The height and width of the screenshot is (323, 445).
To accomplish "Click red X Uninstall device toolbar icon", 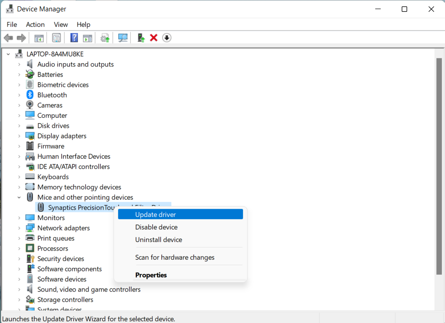I will coord(154,38).
